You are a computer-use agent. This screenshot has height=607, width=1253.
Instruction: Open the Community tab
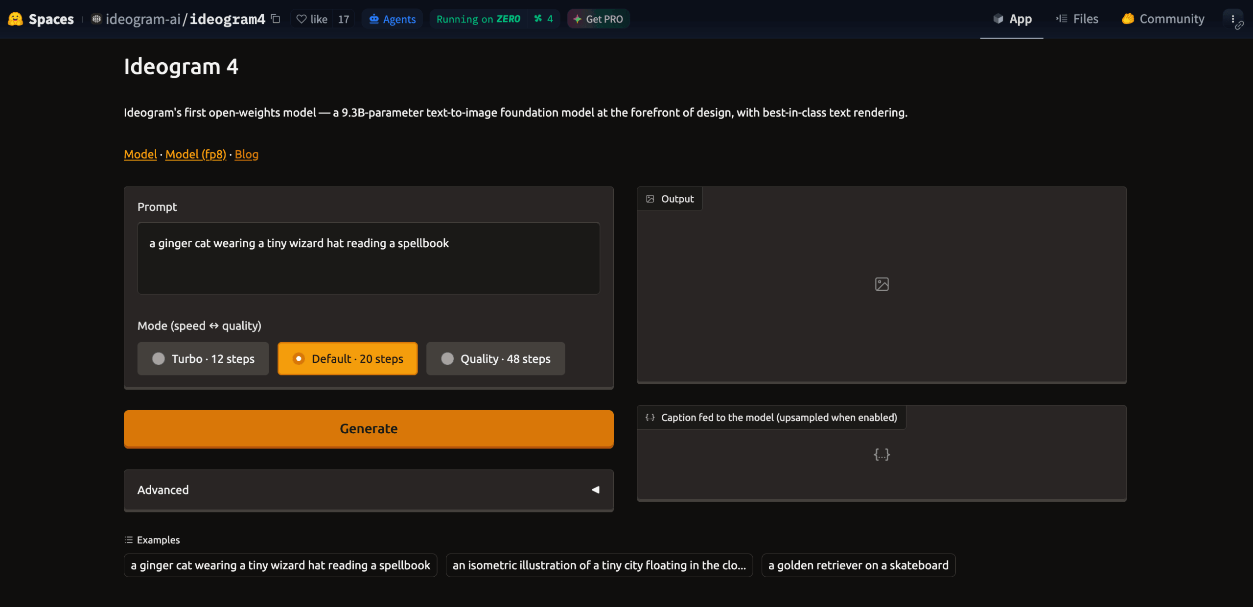(x=1163, y=19)
